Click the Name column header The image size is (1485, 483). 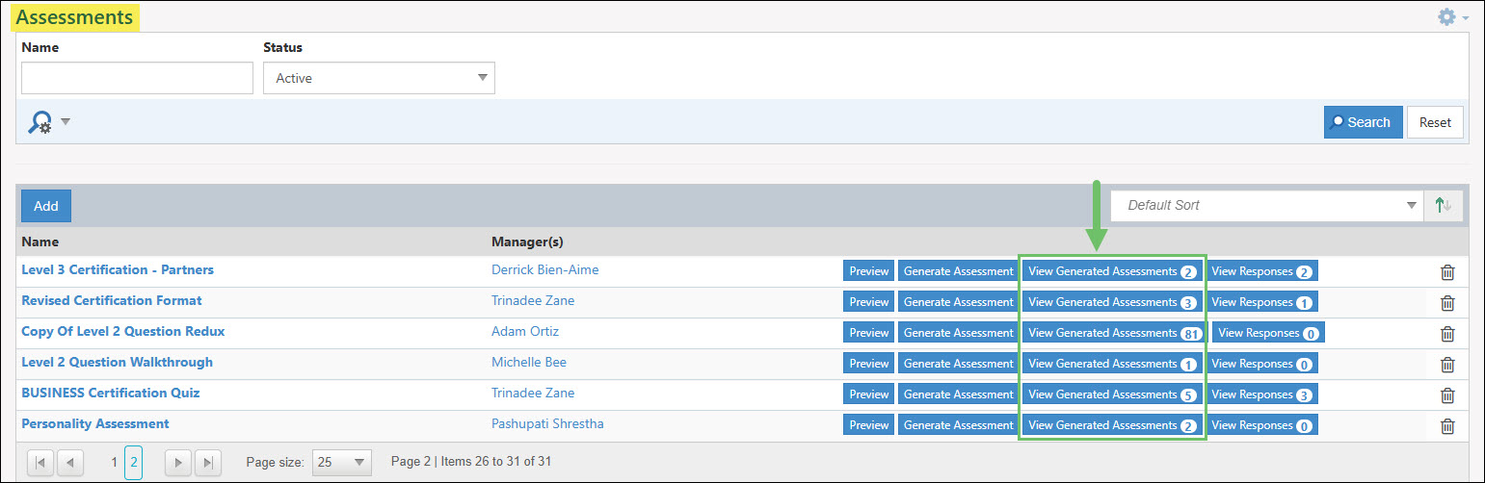click(40, 241)
